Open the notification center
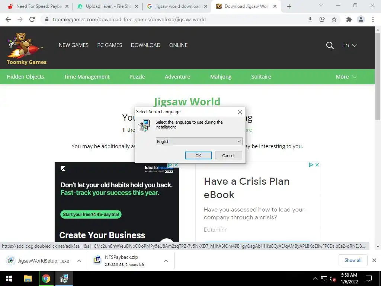381x286 pixels. point(369,279)
